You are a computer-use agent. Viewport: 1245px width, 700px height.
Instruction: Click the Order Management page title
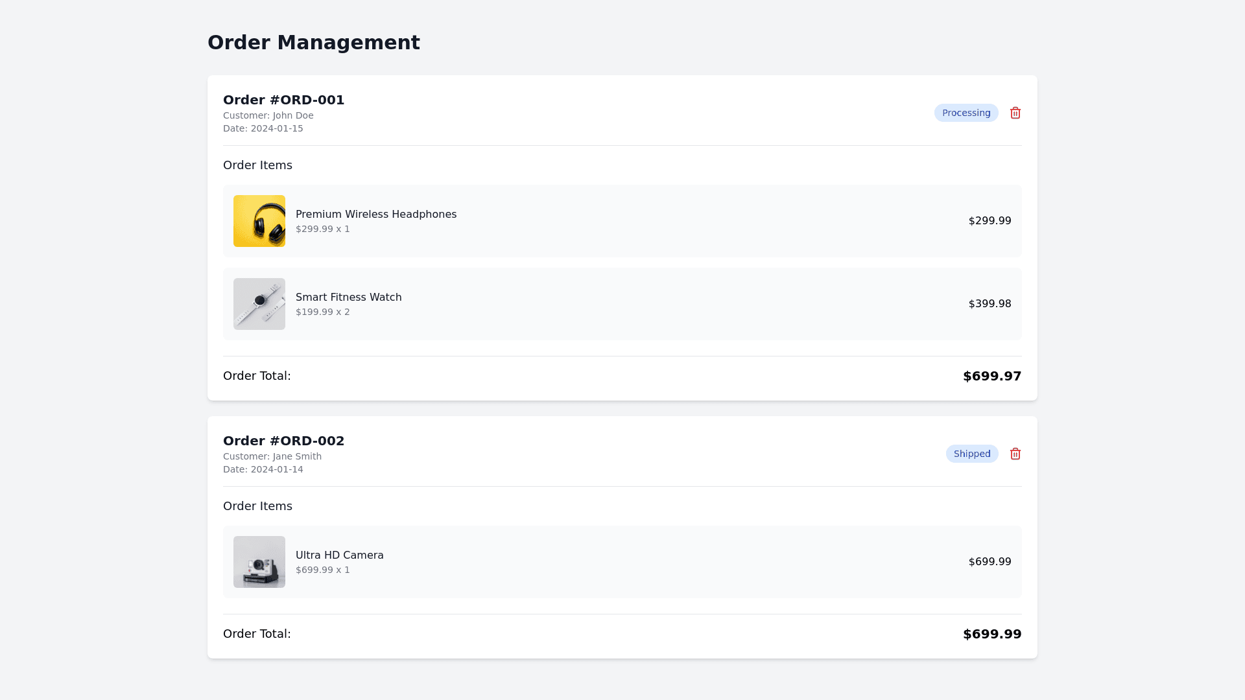(313, 43)
